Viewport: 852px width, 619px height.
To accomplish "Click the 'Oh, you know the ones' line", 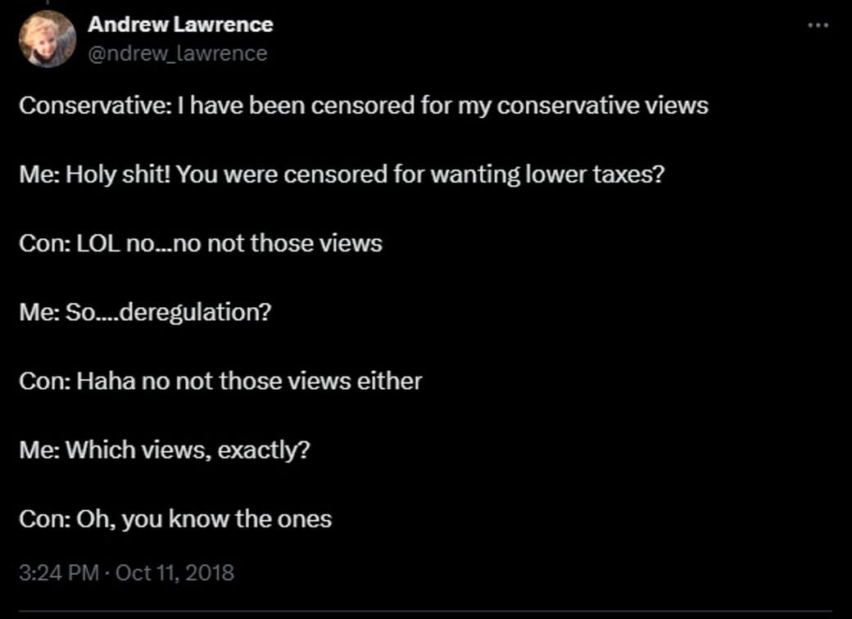I will point(175,518).
